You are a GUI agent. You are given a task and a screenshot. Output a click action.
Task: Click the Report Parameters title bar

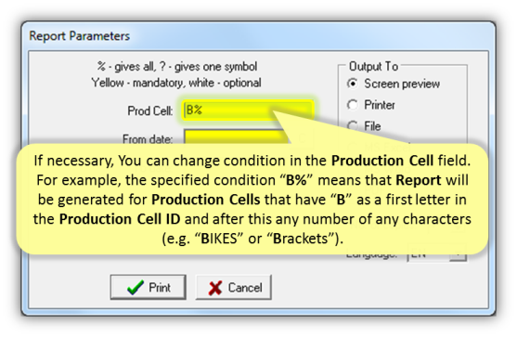coord(258,35)
